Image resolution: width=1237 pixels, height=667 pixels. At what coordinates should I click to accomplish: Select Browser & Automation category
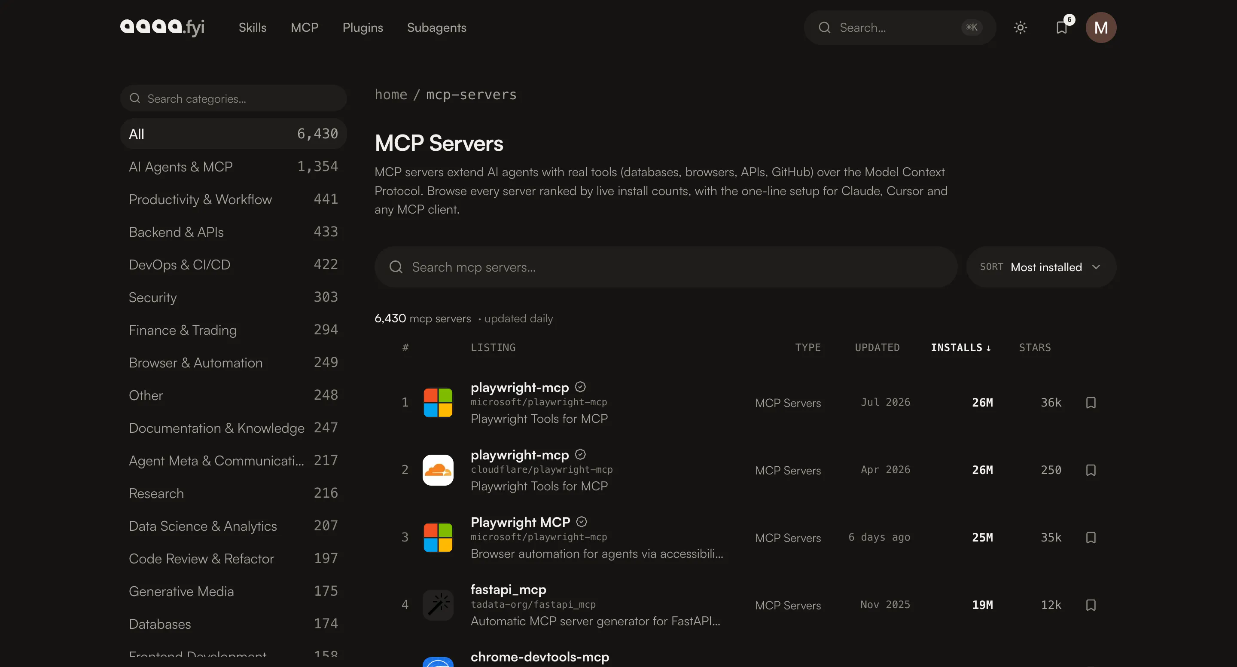233,362
